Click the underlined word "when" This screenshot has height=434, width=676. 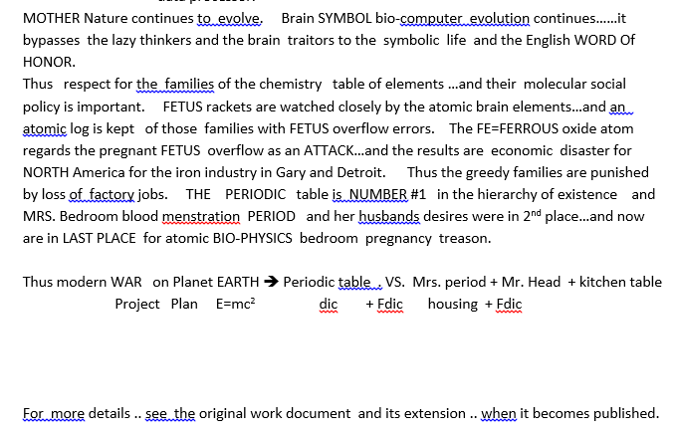(x=499, y=413)
